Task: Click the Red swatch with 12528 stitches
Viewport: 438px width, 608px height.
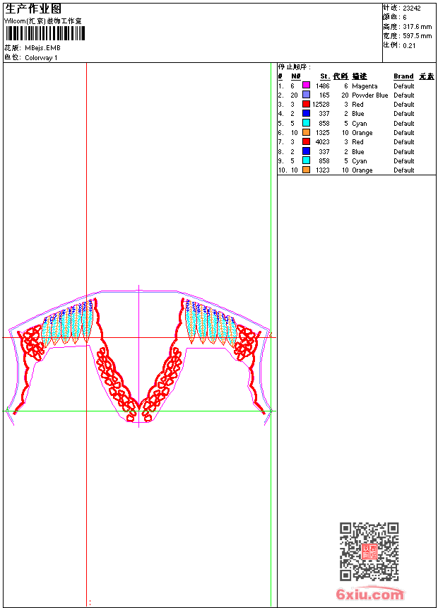Action: (x=306, y=104)
